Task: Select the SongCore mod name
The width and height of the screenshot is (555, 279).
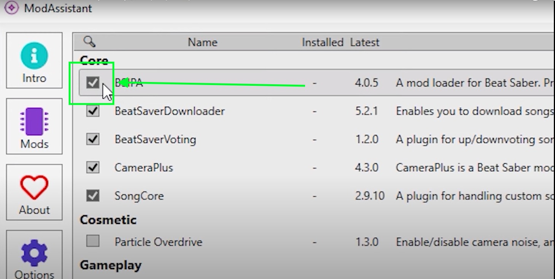Action: pyautogui.click(x=139, y=196)
